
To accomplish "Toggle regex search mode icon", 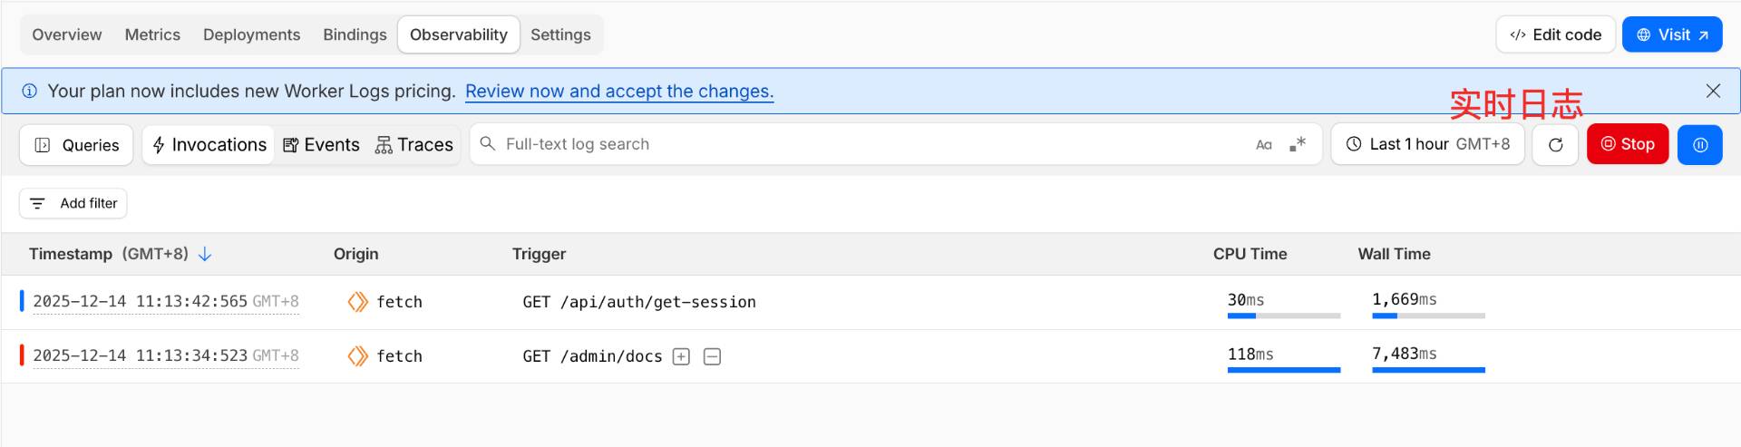I will (x=1298, y=144).
